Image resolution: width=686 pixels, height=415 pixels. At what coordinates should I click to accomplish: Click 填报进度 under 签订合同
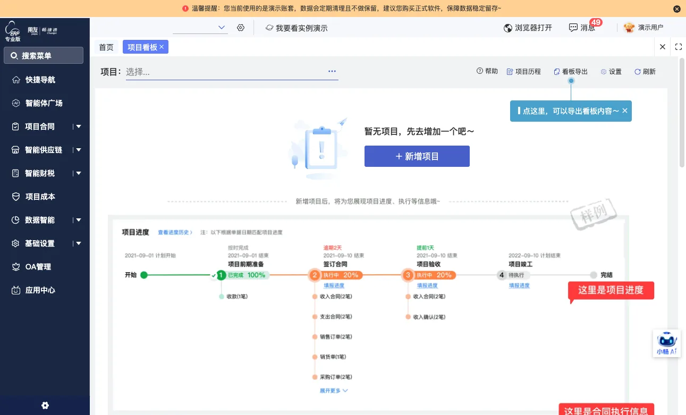click(334, 286)
